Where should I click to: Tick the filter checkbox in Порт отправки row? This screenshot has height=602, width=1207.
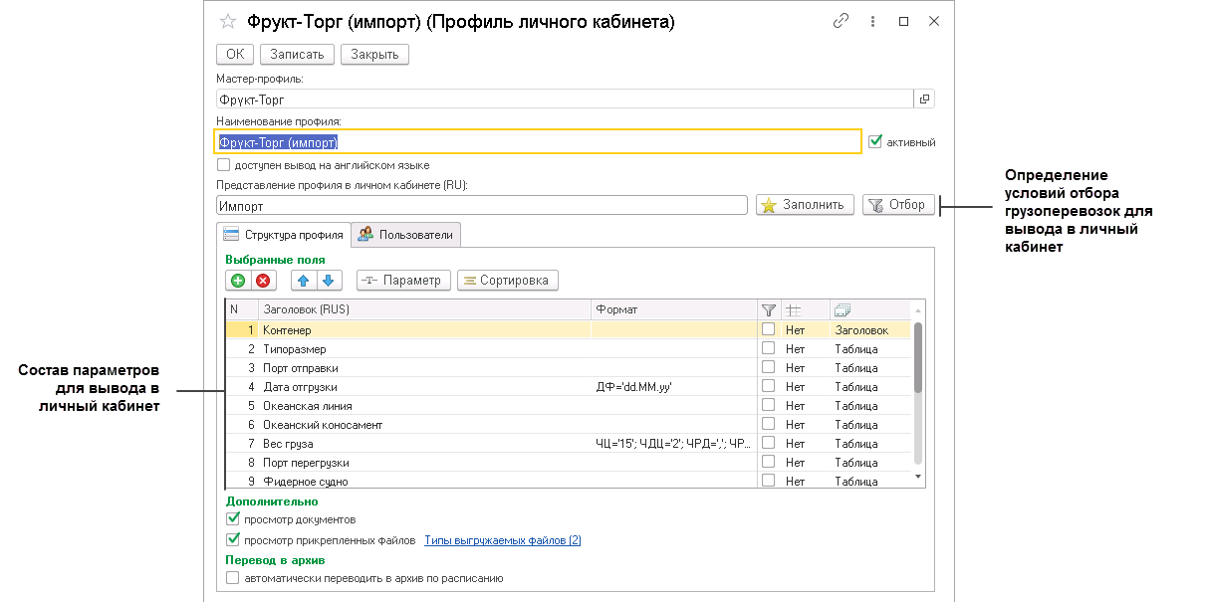(769, 367)
